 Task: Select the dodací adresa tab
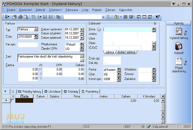coord(126,52)
